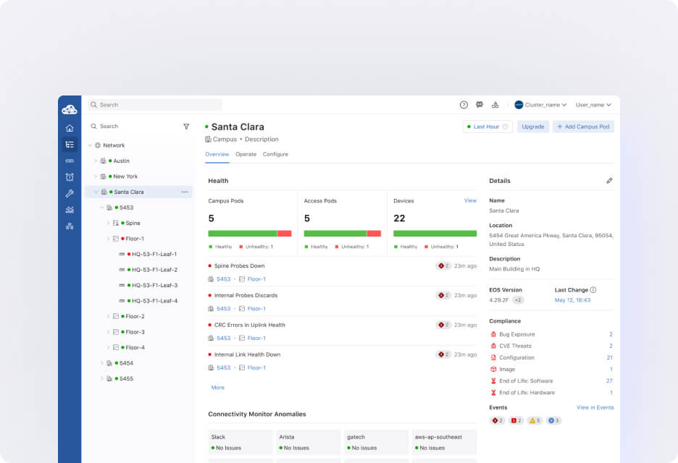Open the View in Events link
Image resolution: width=678 pixels, height=463 pixels.
coord(595,407)
